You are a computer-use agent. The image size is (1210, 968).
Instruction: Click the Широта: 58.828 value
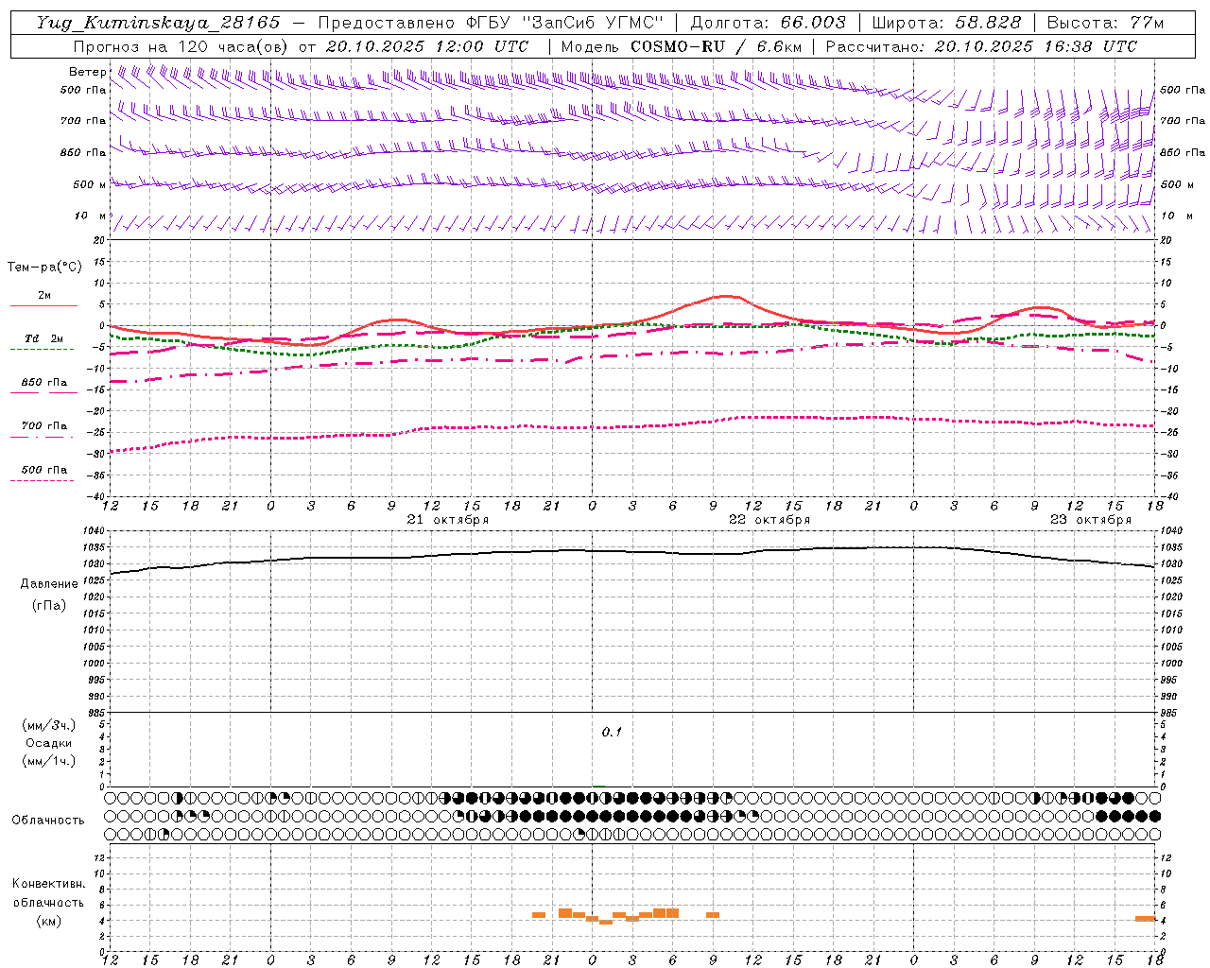(x=946, y=23)
